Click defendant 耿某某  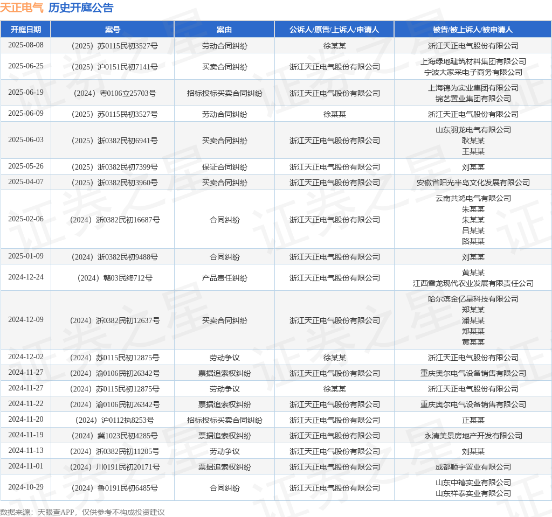click(x=473, y=141)
